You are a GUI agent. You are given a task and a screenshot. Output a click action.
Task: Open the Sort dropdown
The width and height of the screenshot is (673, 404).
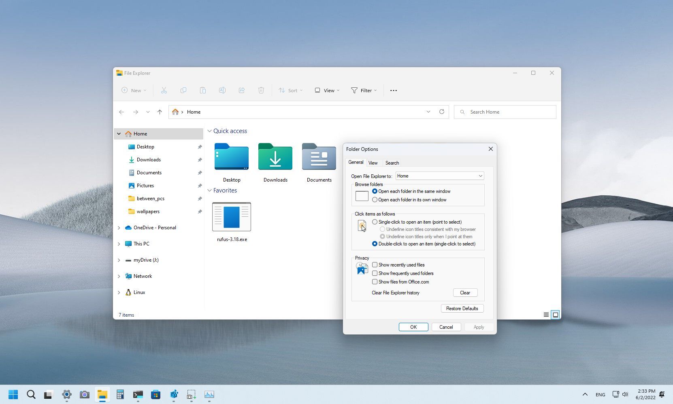coord(290,91)
